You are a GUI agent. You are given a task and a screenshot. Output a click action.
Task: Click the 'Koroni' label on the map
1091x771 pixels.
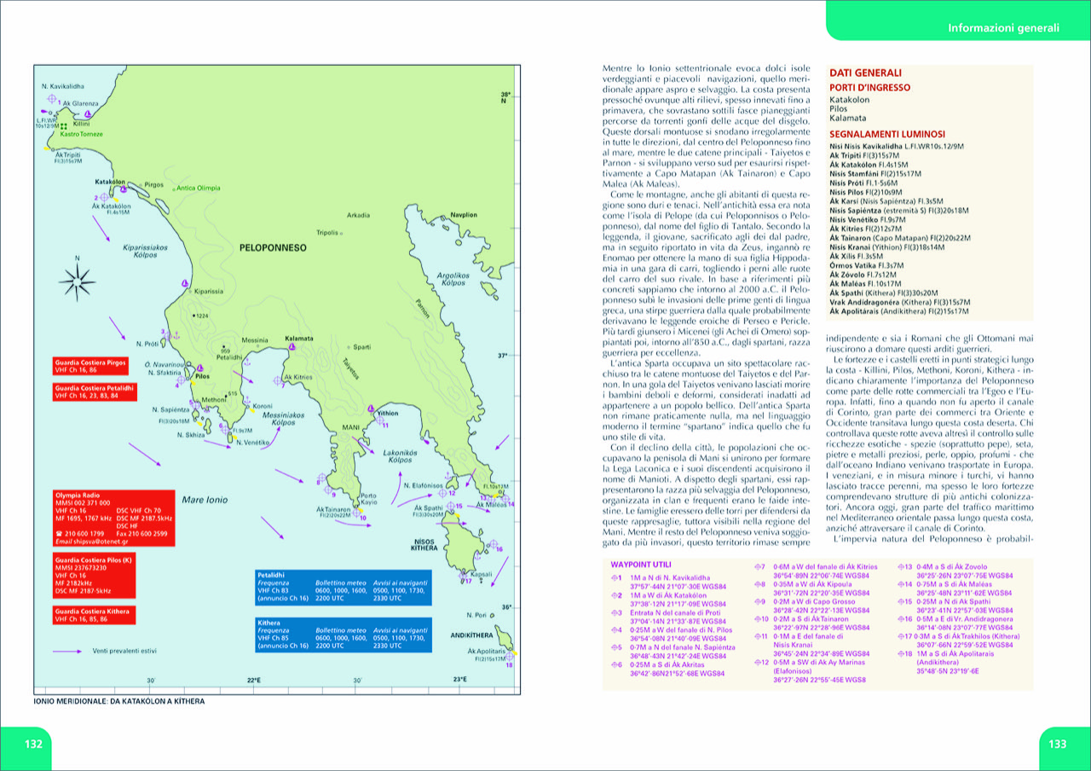[262, 406]
